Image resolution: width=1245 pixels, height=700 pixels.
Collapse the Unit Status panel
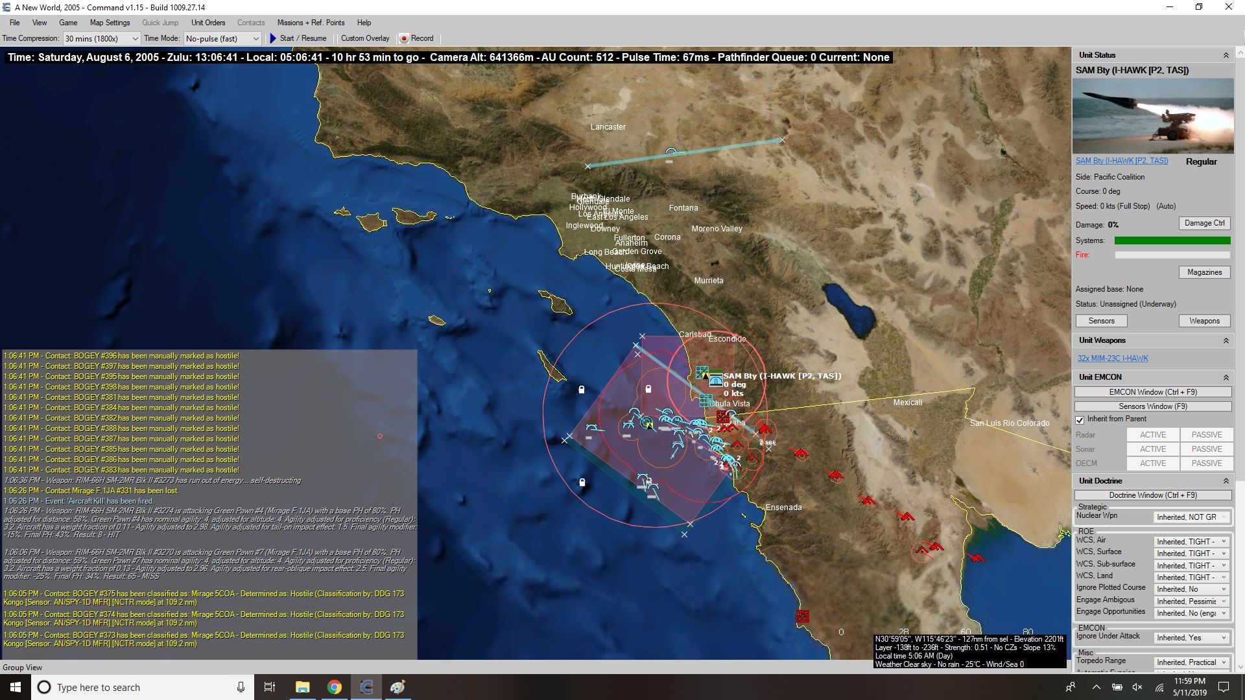click(1226, 56)
